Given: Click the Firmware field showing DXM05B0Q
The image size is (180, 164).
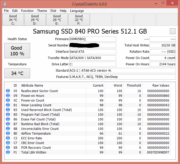Looking at the screenshot, I should point(92,39).
